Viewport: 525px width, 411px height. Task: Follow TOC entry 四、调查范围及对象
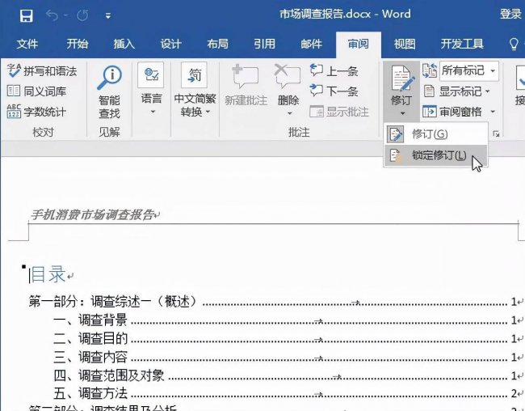(287, 375)
